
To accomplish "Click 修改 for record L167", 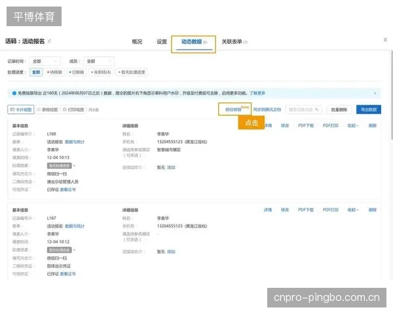I will point(285,210).
